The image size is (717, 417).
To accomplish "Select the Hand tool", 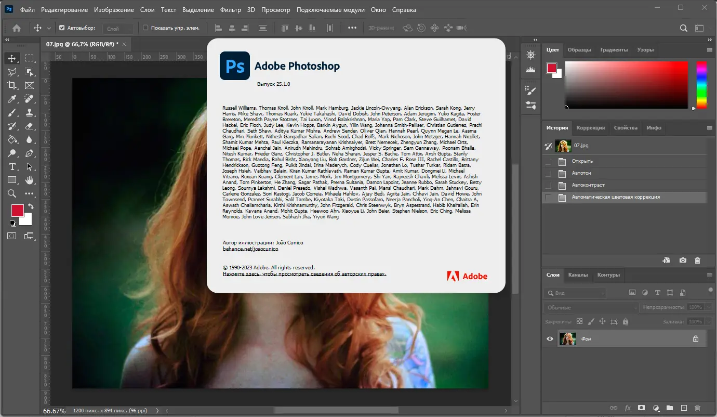I will point(29,180).
